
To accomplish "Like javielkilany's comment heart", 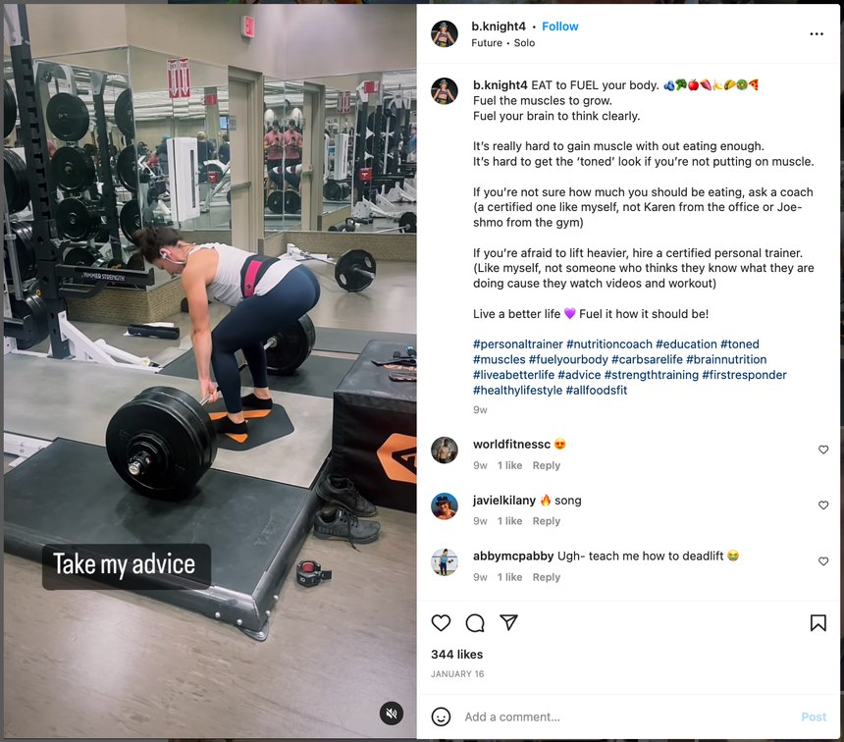I will coord(823,505).
